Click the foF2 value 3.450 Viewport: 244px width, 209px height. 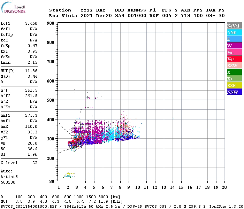(x=31, y=23)
